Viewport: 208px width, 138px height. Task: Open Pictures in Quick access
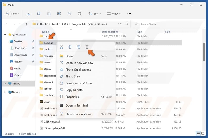(x=18, y=62)
